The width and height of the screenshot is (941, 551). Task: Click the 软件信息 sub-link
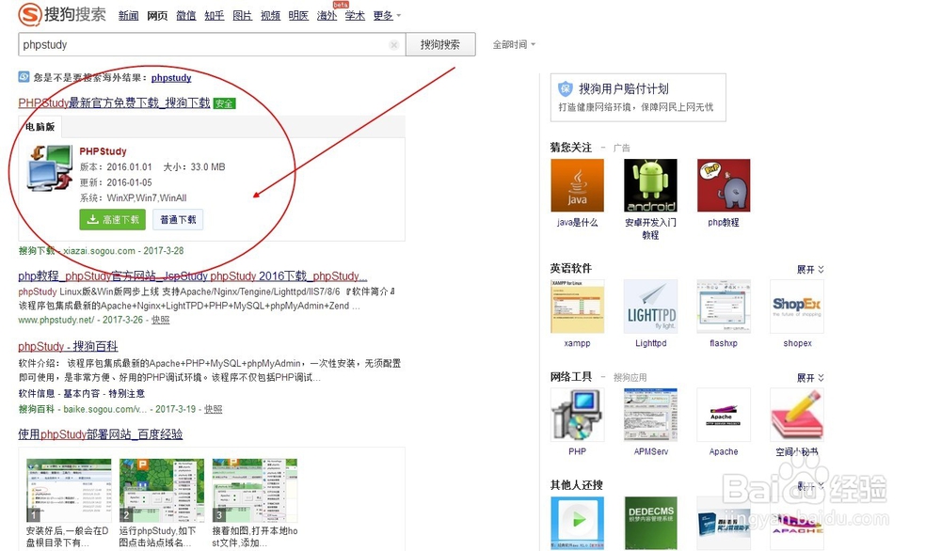coord(36,393)
